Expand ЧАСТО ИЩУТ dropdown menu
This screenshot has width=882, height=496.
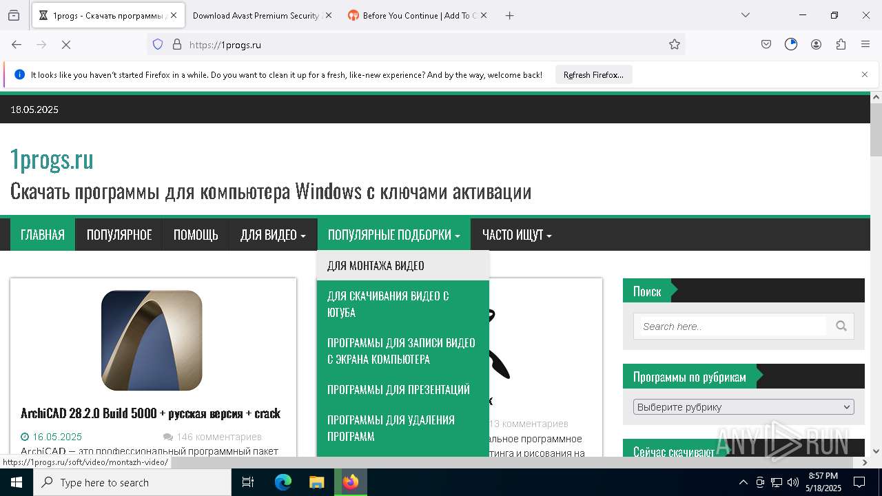(x=517, y=235)
